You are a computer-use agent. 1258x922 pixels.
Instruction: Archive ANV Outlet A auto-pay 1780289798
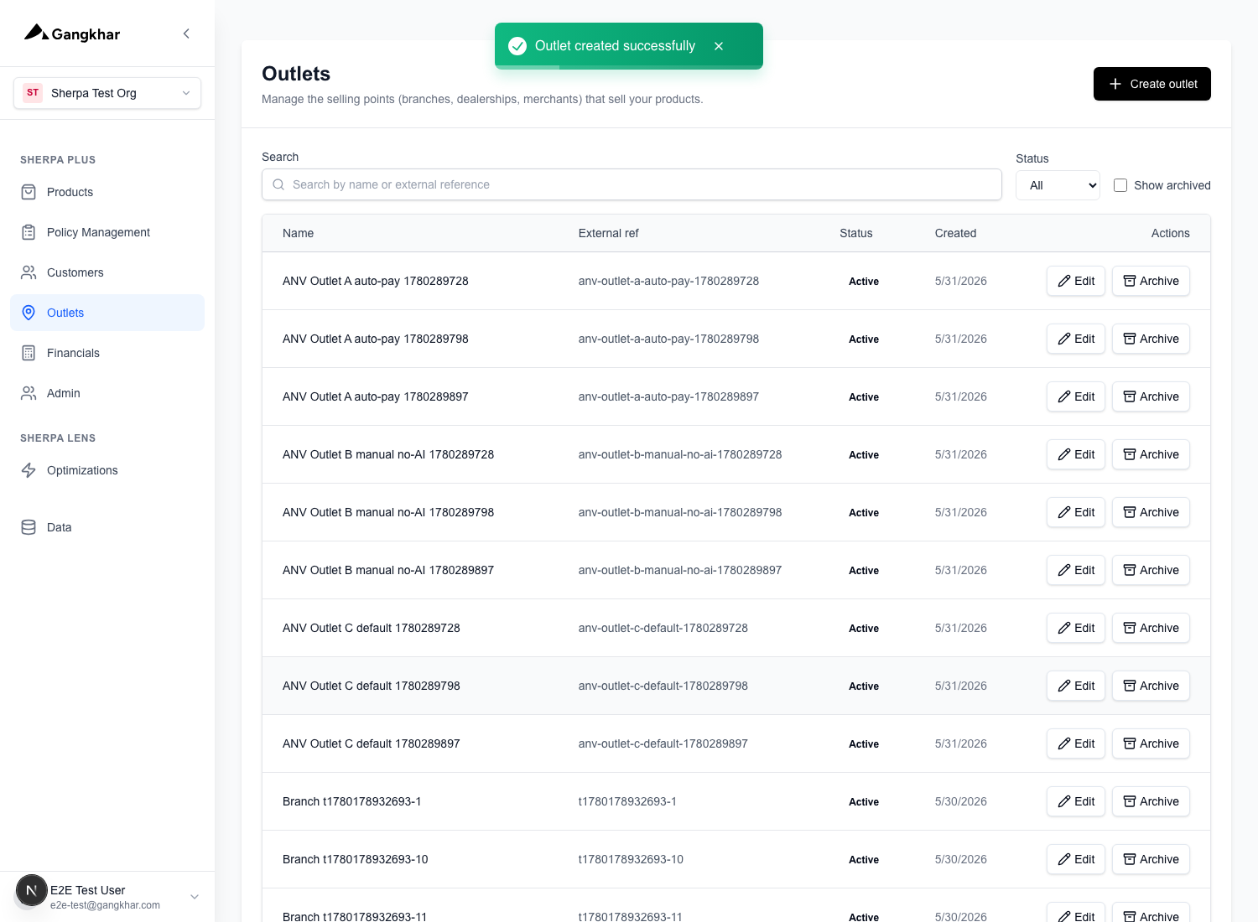pyautogui.click(x=1151, y=339)
